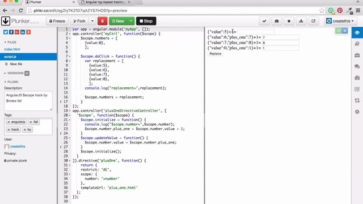Click preview input showing value 8
This screenshot has width=363, height=204.
click(280, 42)
